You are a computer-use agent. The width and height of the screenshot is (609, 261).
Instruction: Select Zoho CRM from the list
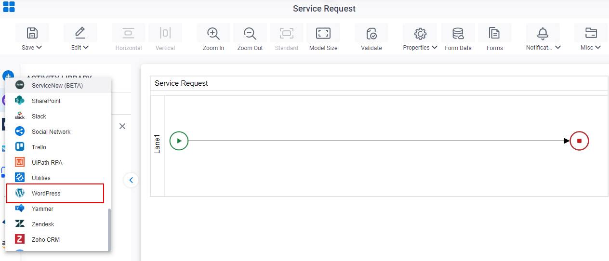coord(58,239)
